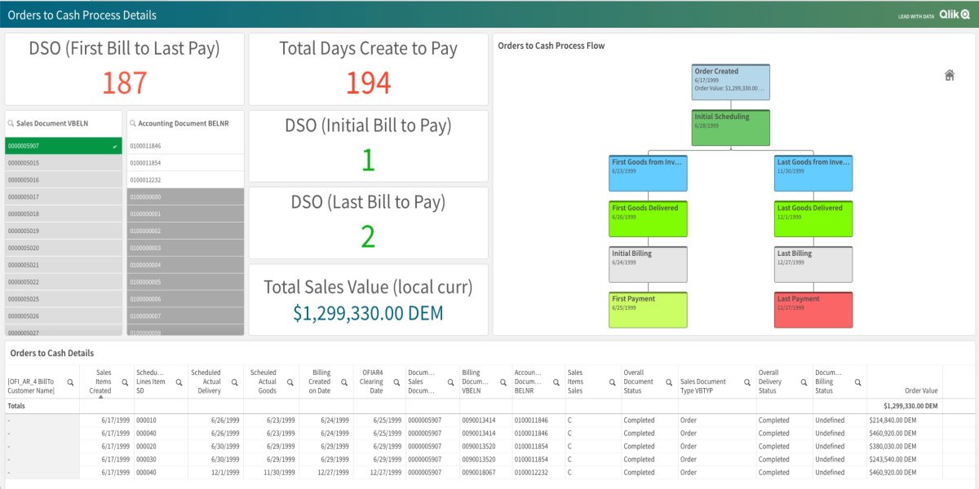This screenshot has width=979, height=489.
Task: Click the Last Billing flow node
Action: (x=813, y=265)
